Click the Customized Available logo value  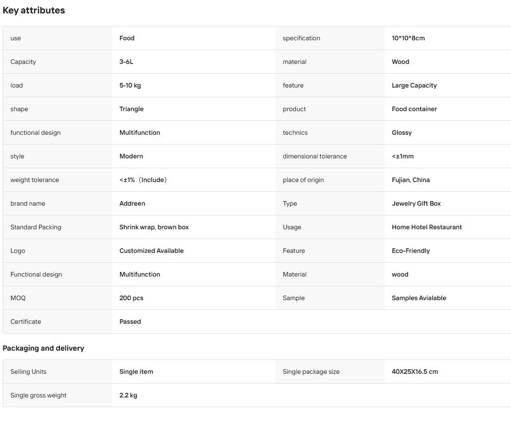click(x=151, y=251)
